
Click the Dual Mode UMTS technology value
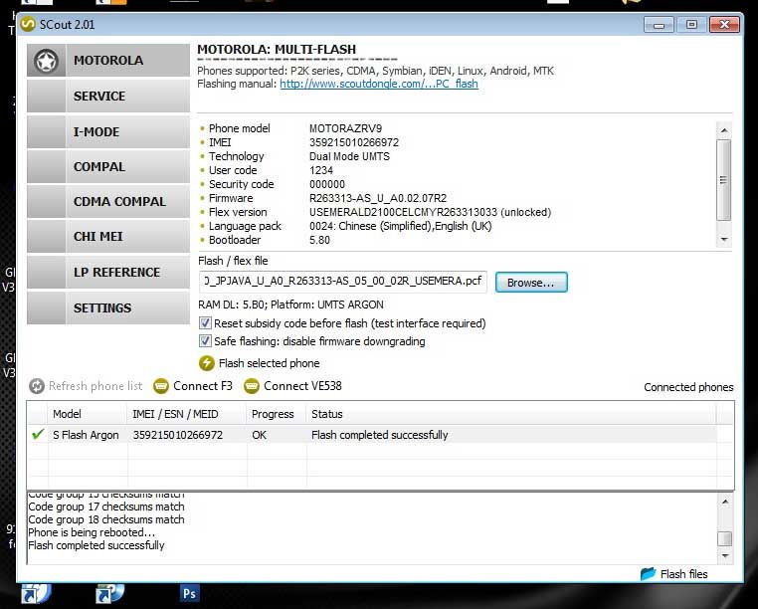point(349,156)
